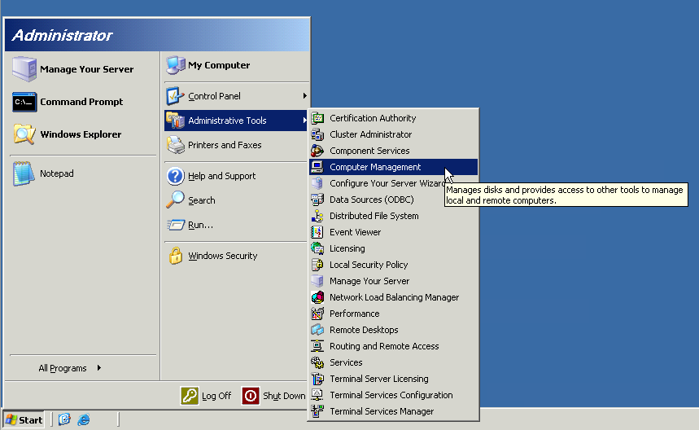Click the All Programs text
The width and height of the screenshot is (699, 430).
point(63,368)
